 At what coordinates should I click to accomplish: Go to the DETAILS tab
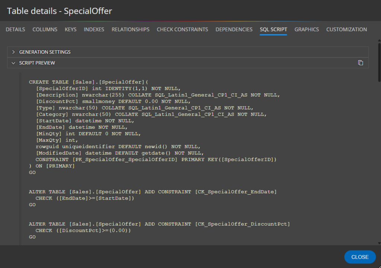(x=15, y=29)
